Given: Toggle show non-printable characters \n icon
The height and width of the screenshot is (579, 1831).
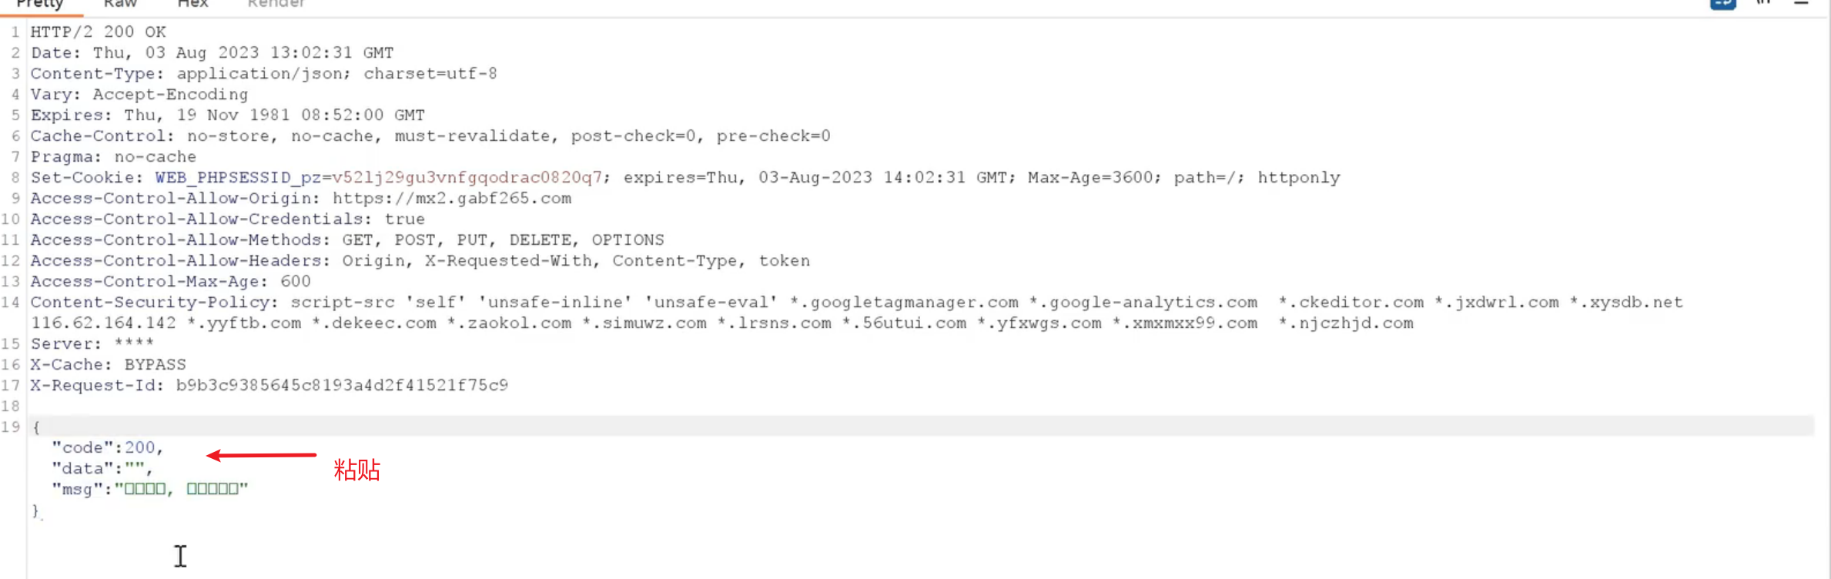Looking at the screenshot, I should point(1763,3).
